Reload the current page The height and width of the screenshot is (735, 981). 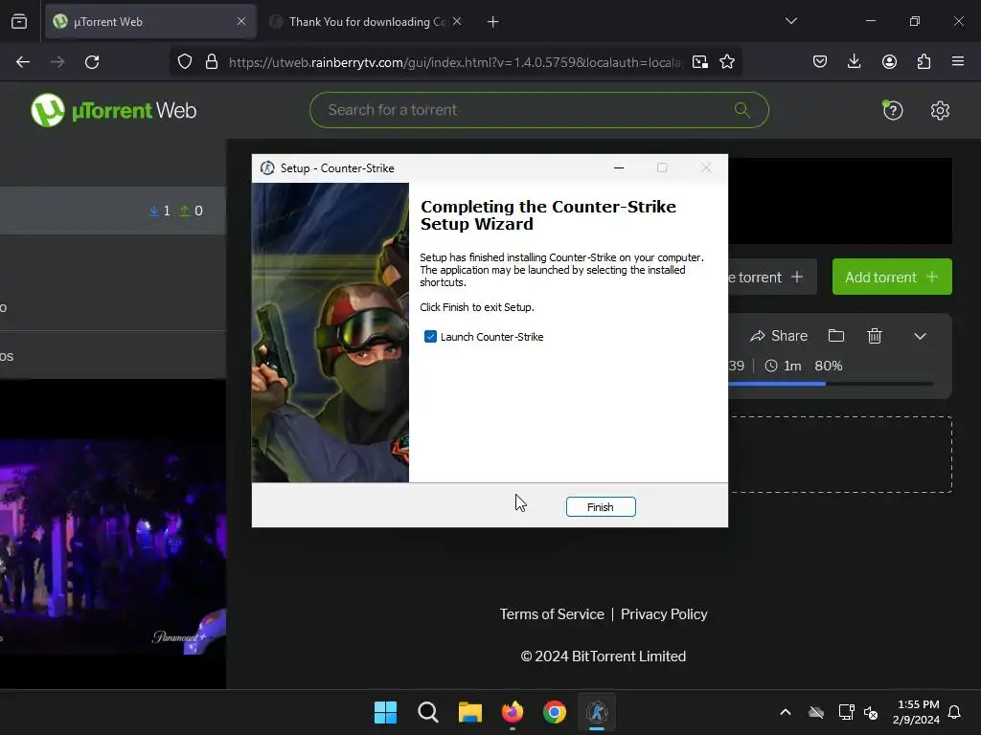tap(92, 62)
